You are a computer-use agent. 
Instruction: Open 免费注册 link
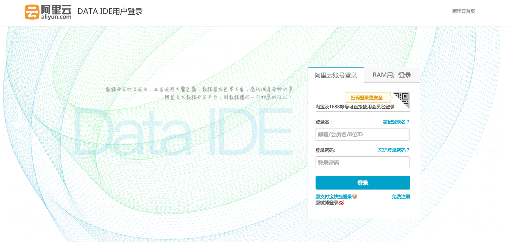pos(401,197)
